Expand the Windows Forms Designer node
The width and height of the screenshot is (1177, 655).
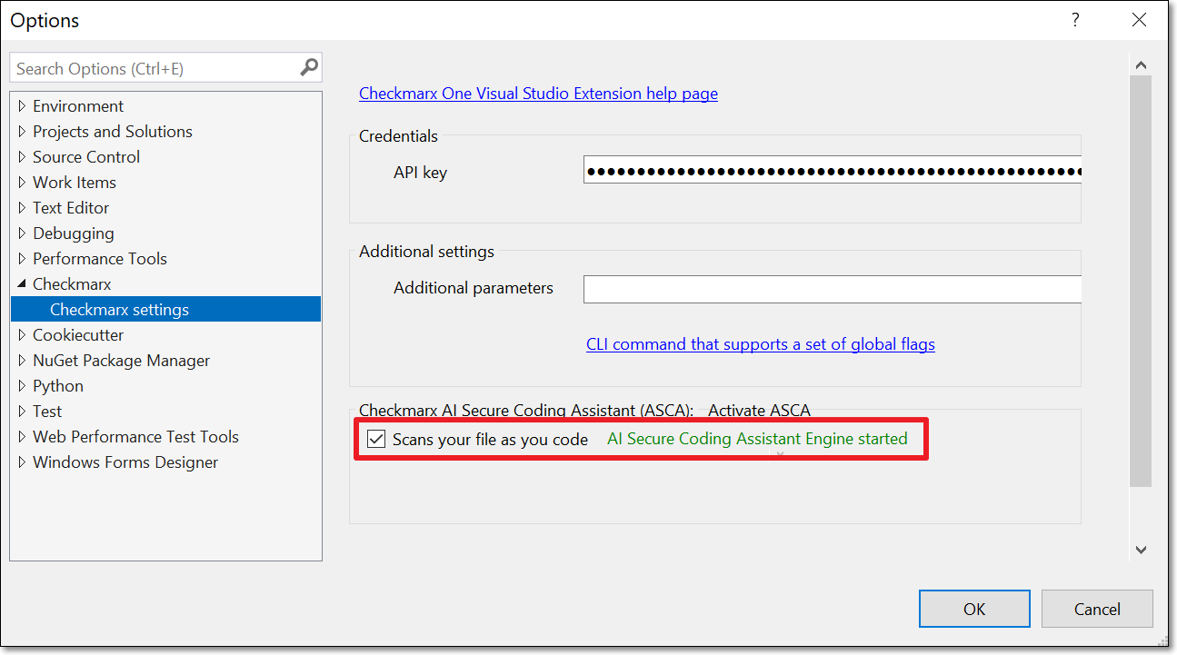pyautogui.click(x=23, y=462)
